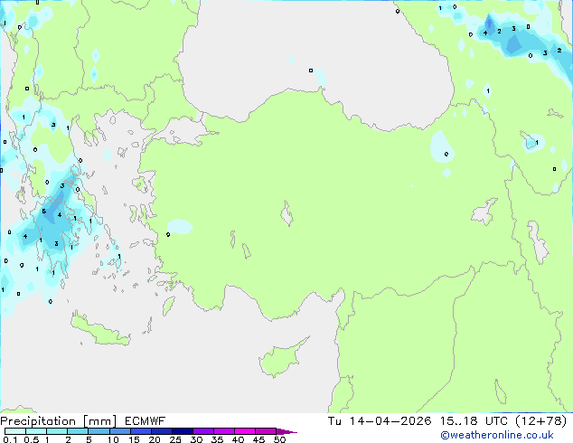This screenshot has height=443, width=573.
Task: Pick the 1–2 mm legend swatch
Action: click(57, 431)
